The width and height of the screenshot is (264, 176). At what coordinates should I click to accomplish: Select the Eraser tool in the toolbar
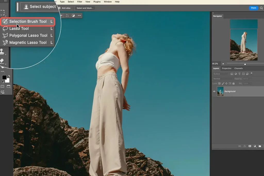(2, 61)
